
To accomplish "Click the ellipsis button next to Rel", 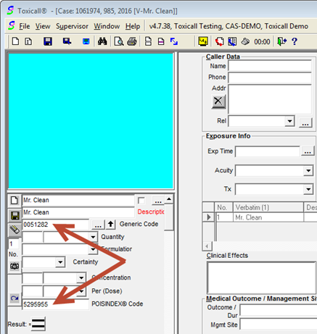I will click(305, 122).
